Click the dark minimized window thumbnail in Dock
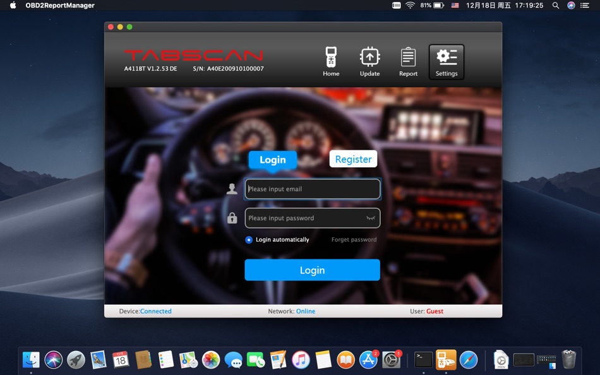600x375 pixels. click(524, 360)
